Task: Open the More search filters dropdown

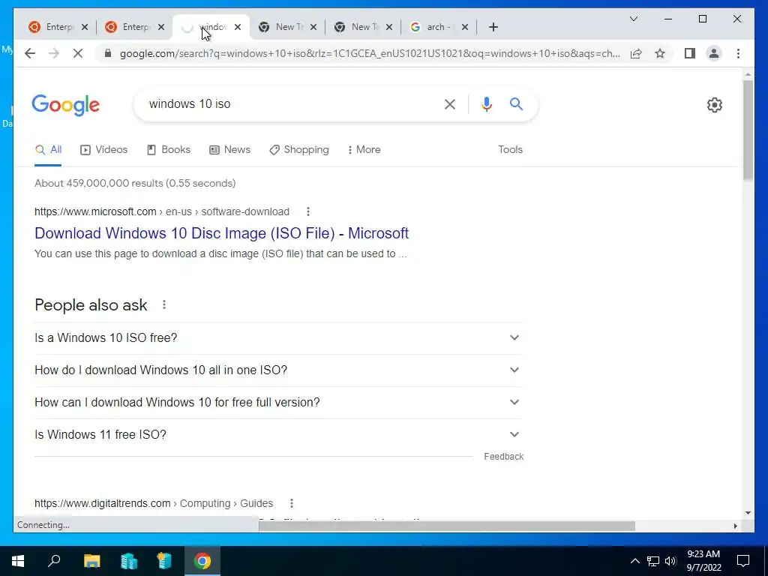Action: point(364,149)
